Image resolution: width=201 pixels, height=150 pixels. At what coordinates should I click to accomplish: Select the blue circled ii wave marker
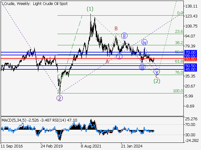pyautogui.click(x=124, y=35)
